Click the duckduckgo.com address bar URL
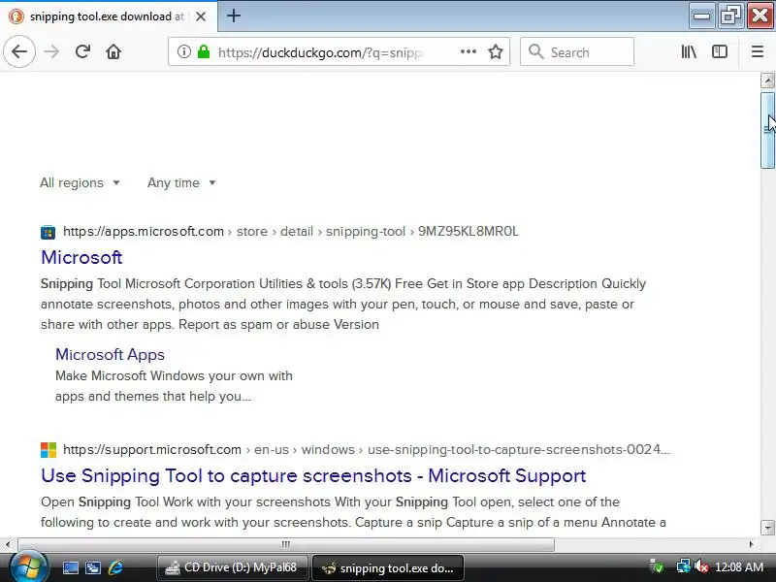This screenshot has width=776, height=582. click(320, 52)
